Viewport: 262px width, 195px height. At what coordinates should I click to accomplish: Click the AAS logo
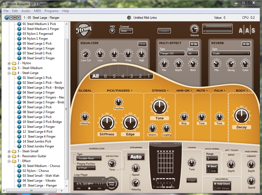(247, 30)
